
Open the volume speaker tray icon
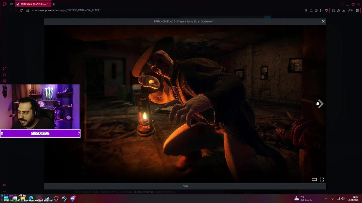pos(343,198)
